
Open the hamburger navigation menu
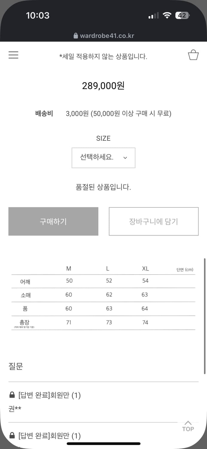(13, 55)
